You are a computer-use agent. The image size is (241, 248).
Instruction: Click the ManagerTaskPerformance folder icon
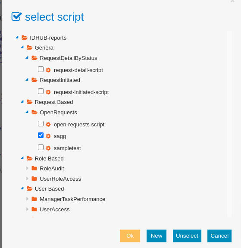coord(34,199)
